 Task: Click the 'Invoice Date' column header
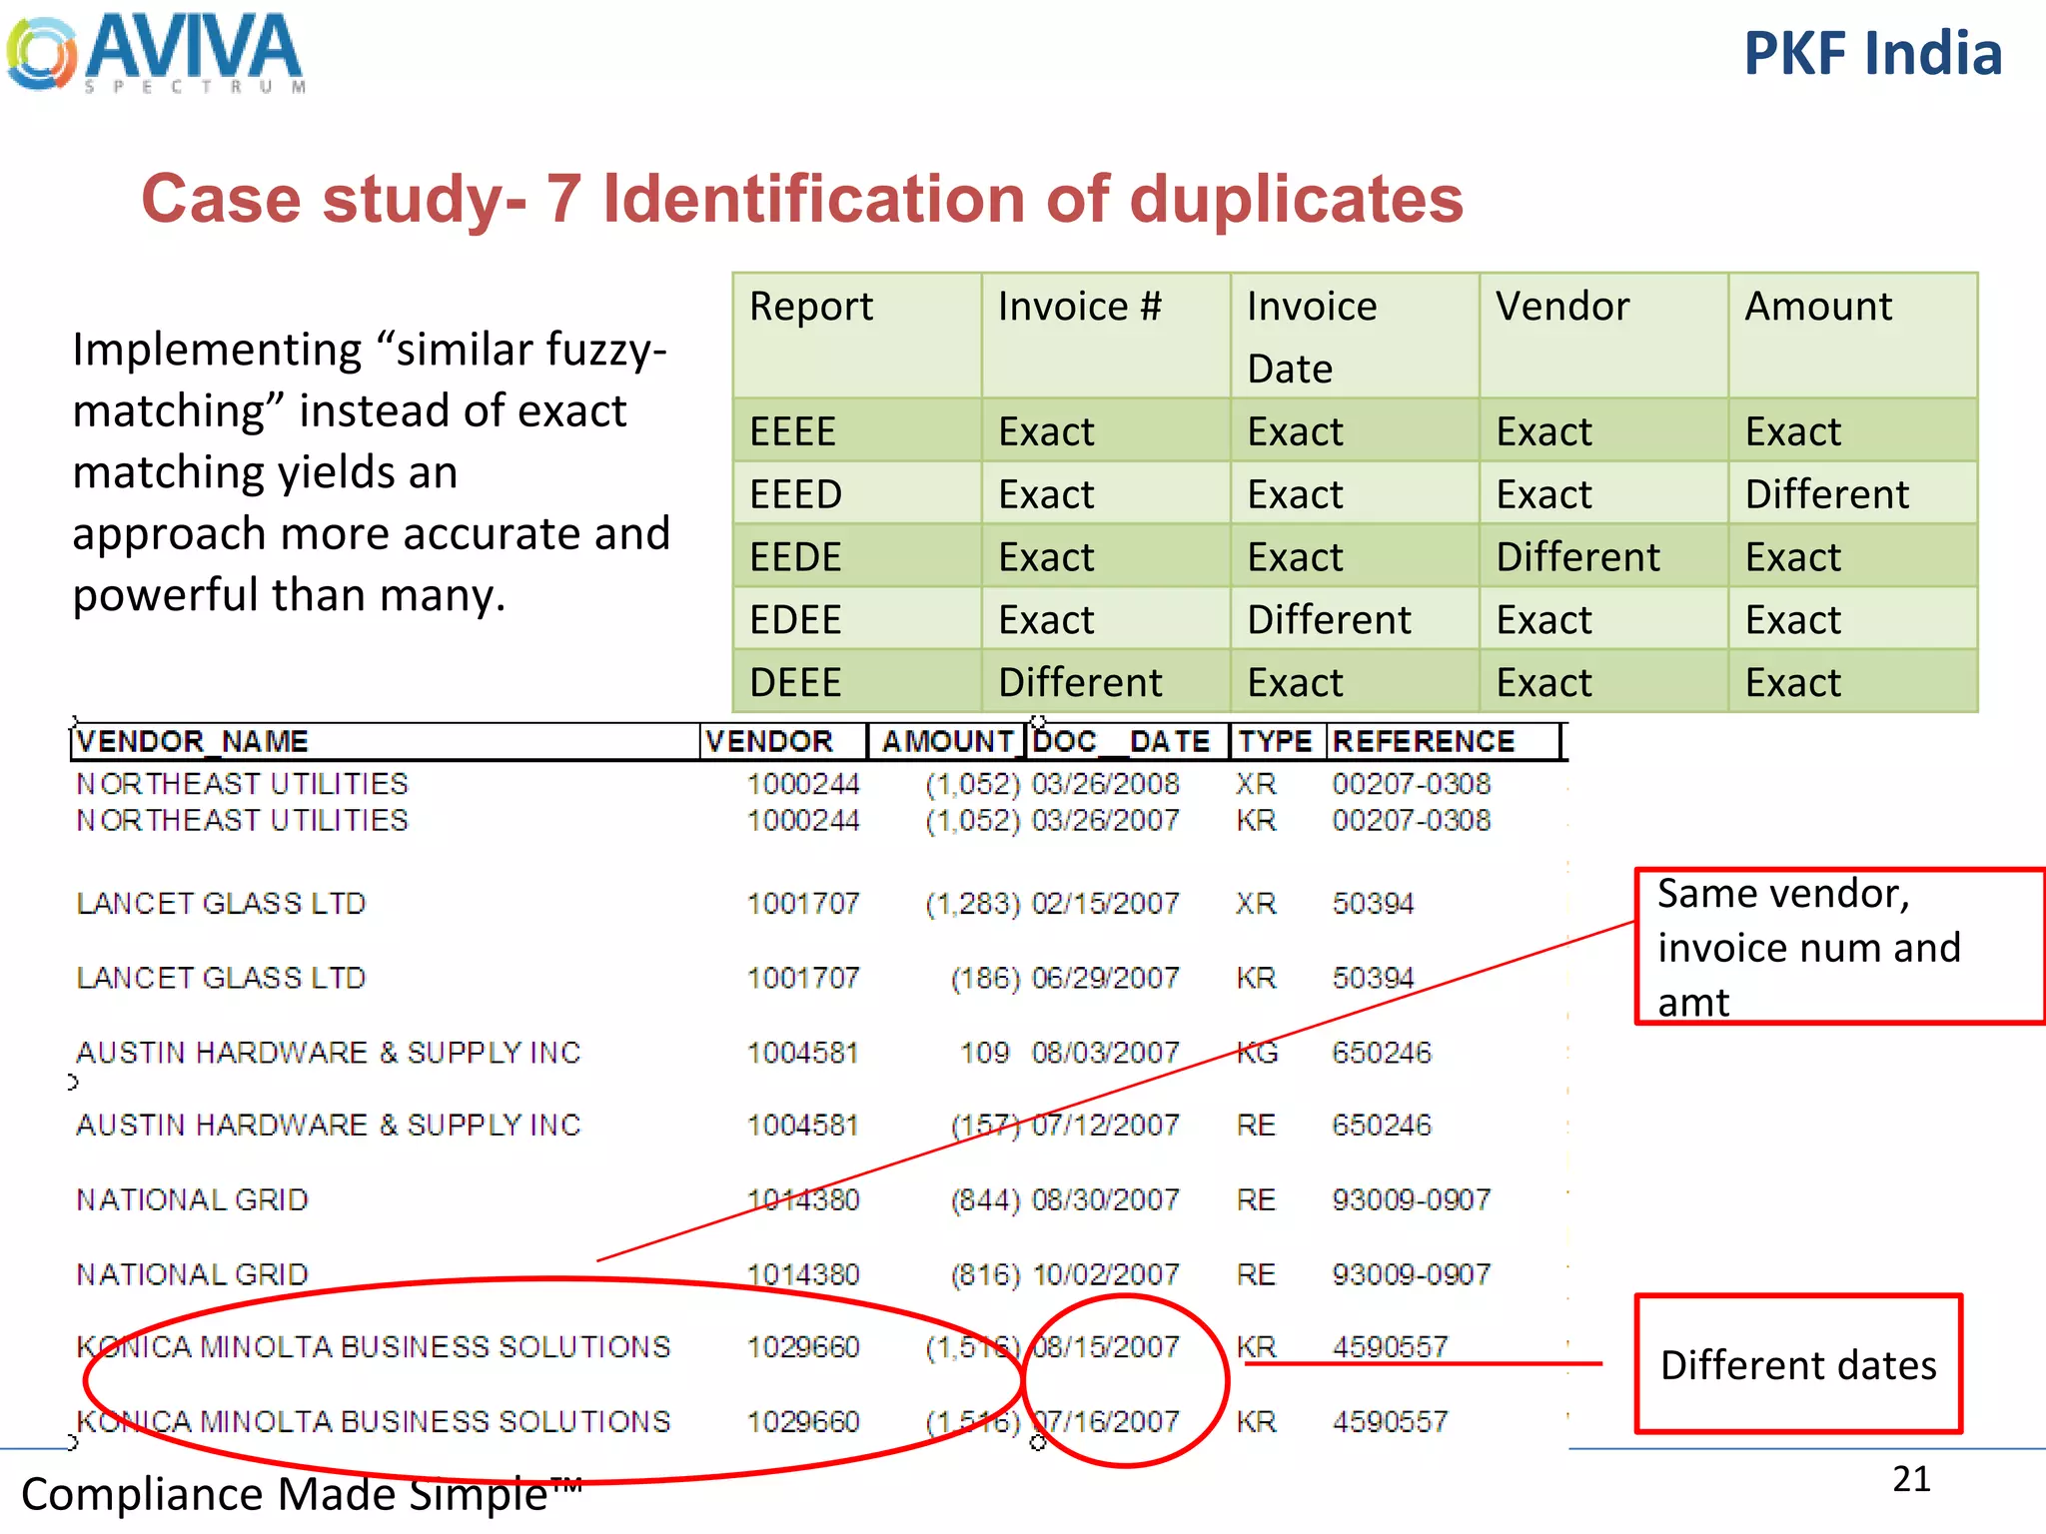[1355, 336]
